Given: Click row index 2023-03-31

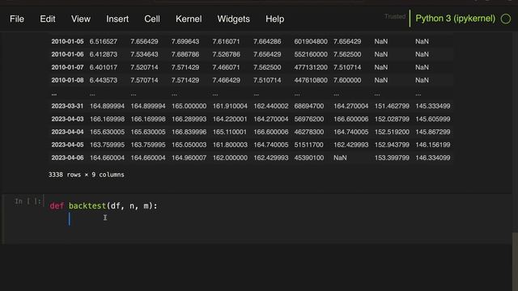Looking at the screenshot, I should pyautogui.click(x=67, y=106).
